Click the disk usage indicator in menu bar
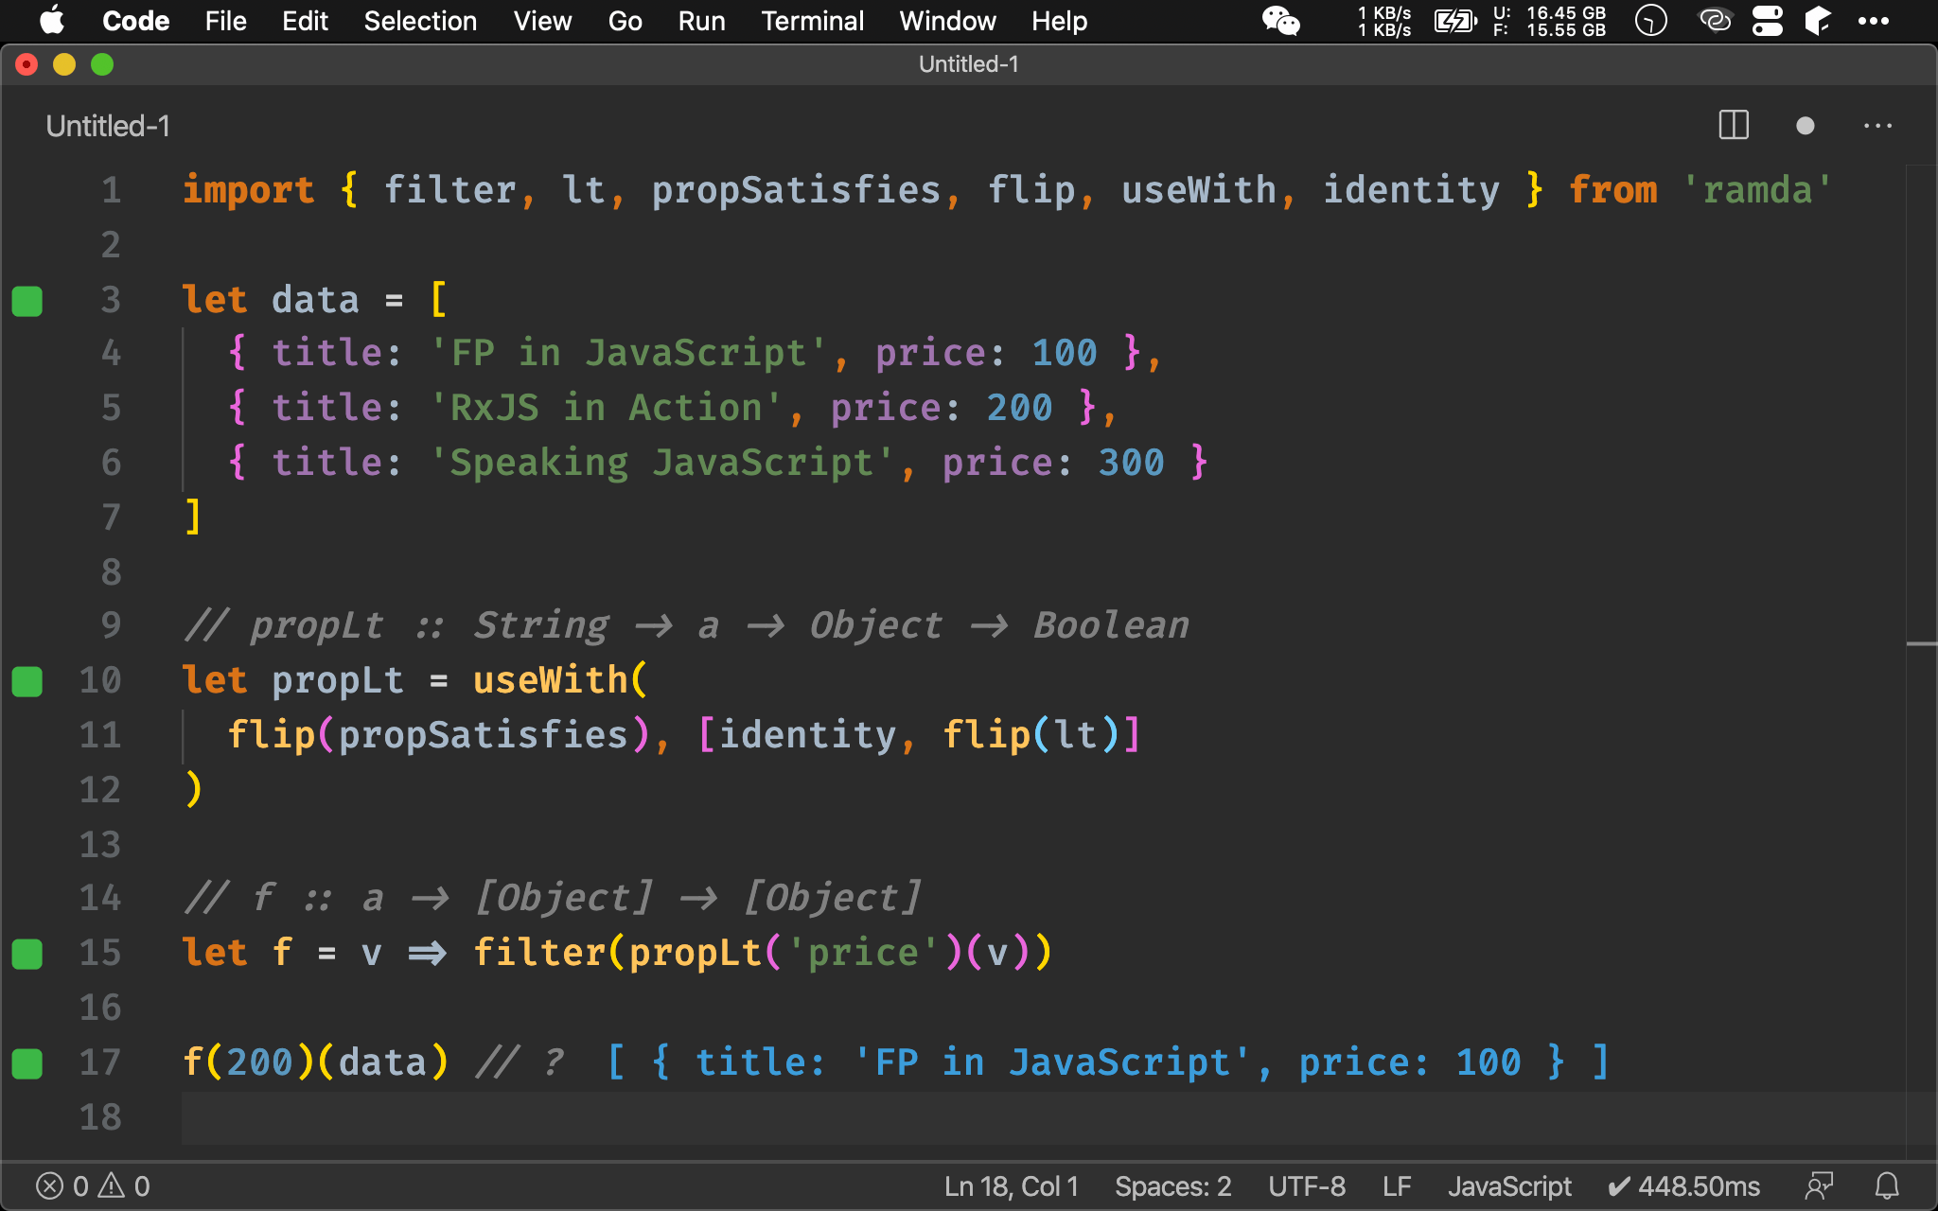Image resolution: width=1938 pixels, height=1211 pixels. [1549, 21]
